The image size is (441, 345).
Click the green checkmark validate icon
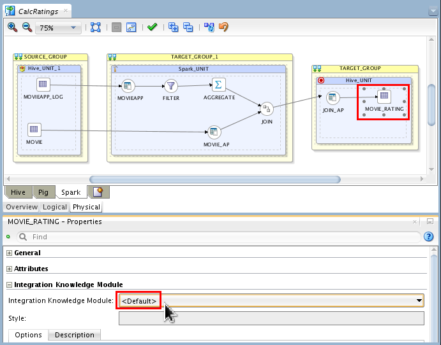(152, 27)
